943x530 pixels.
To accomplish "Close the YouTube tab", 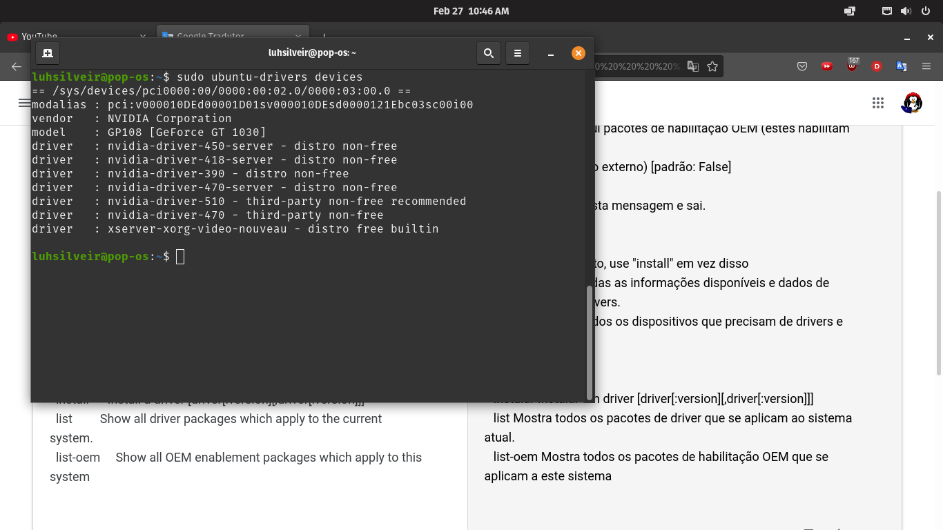I will [x=143, y=37].
